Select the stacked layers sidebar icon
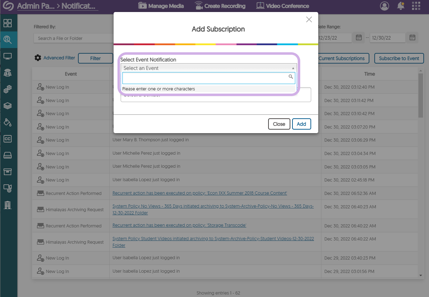 (x=7, y=106)
